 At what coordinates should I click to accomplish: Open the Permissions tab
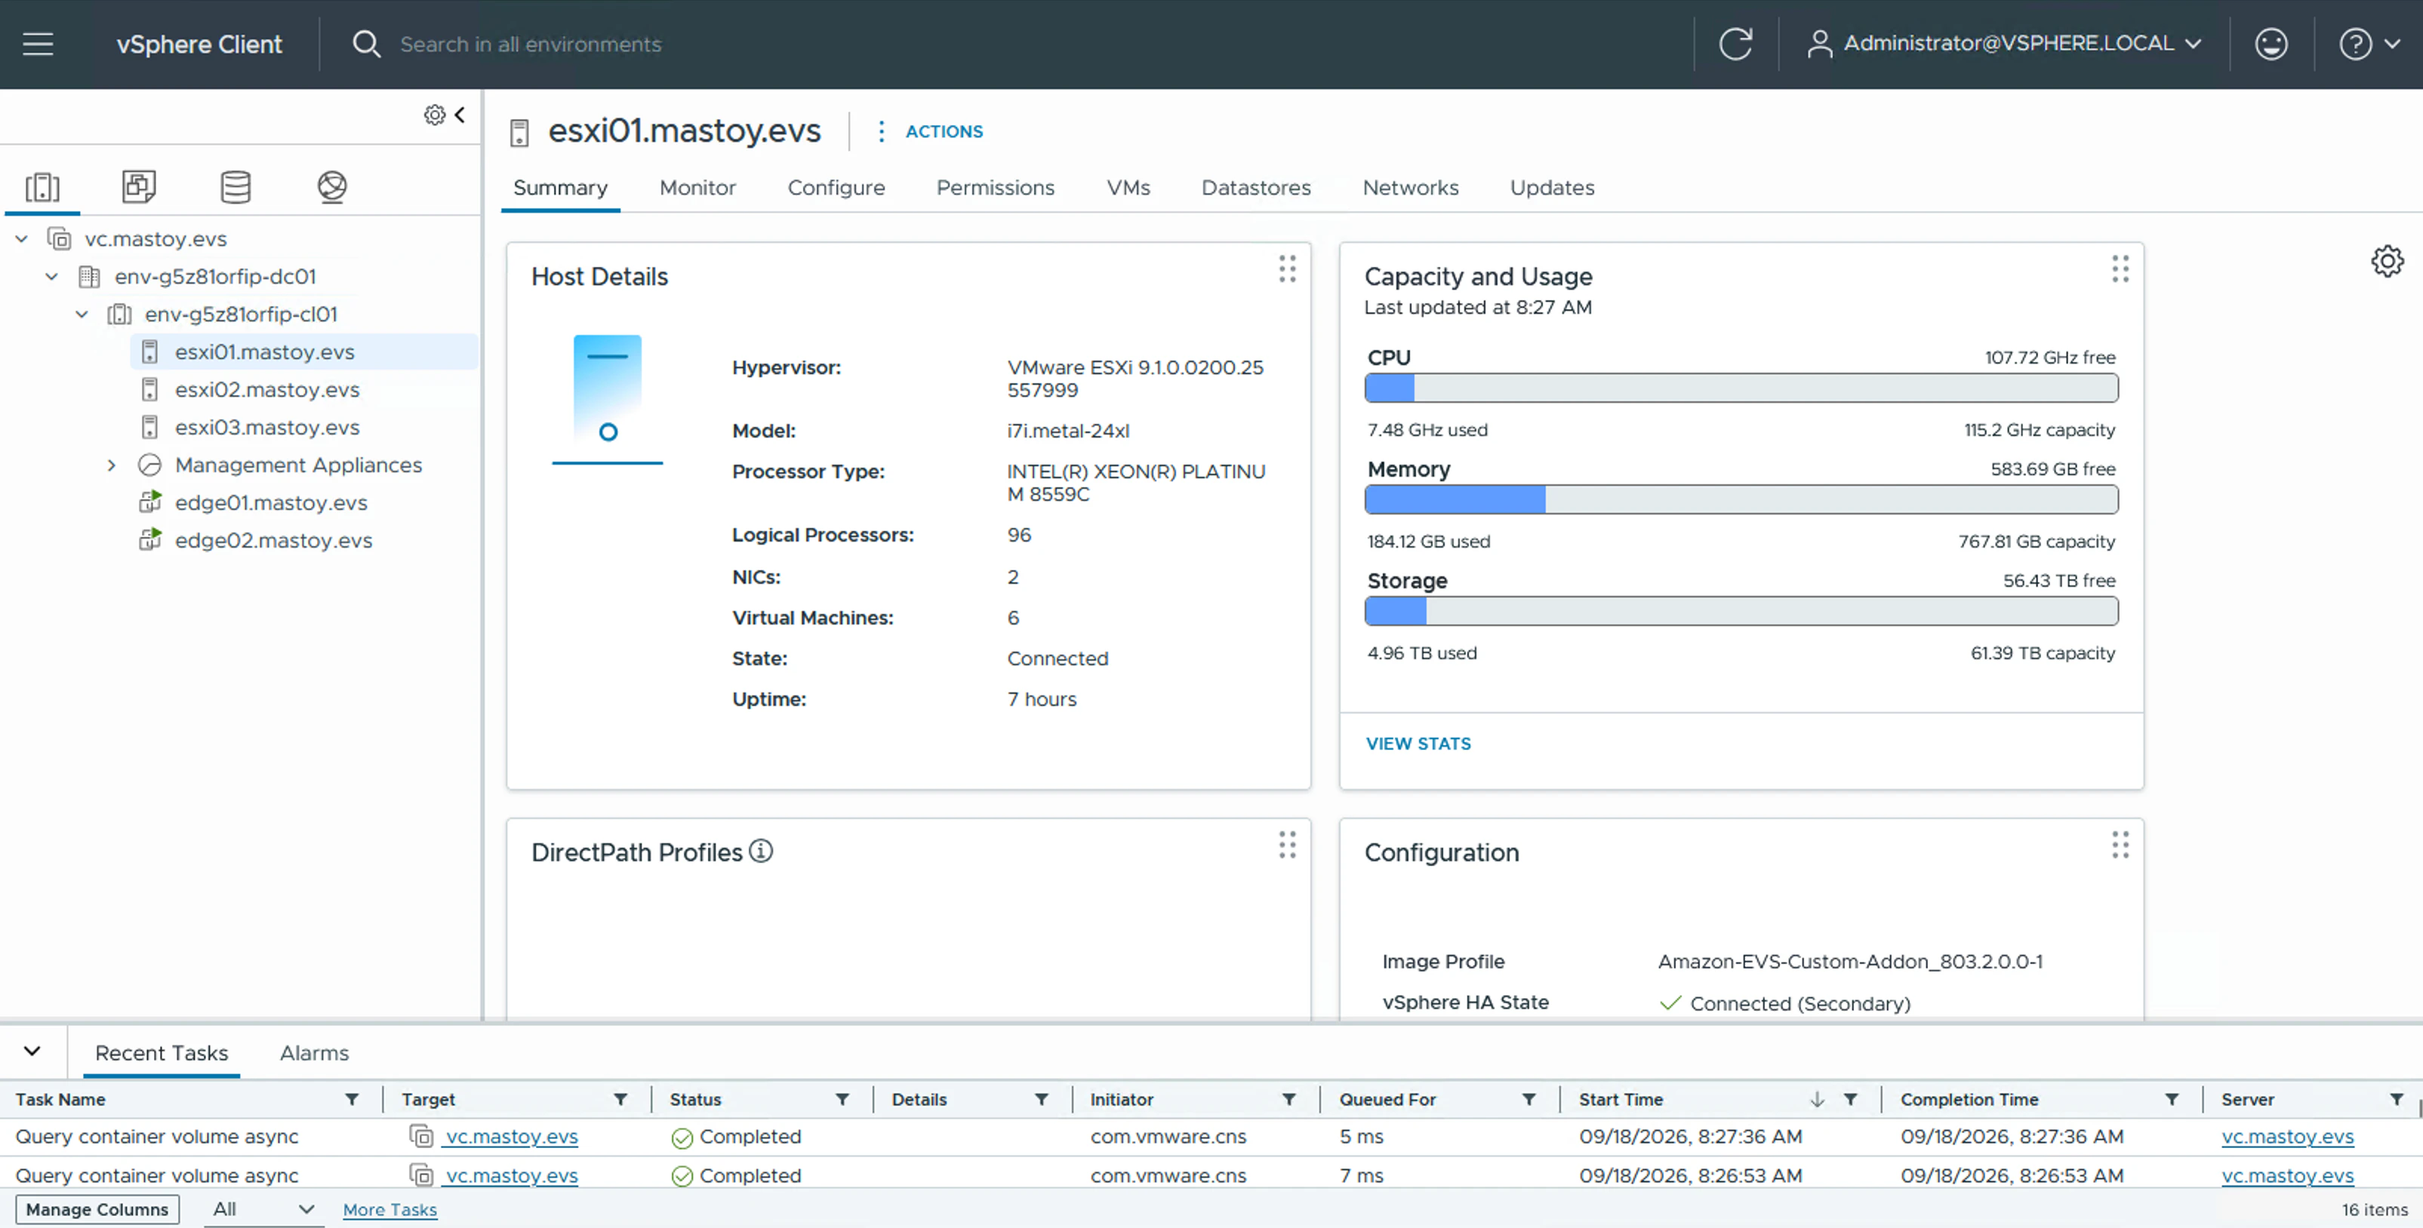tap(995, 187)
